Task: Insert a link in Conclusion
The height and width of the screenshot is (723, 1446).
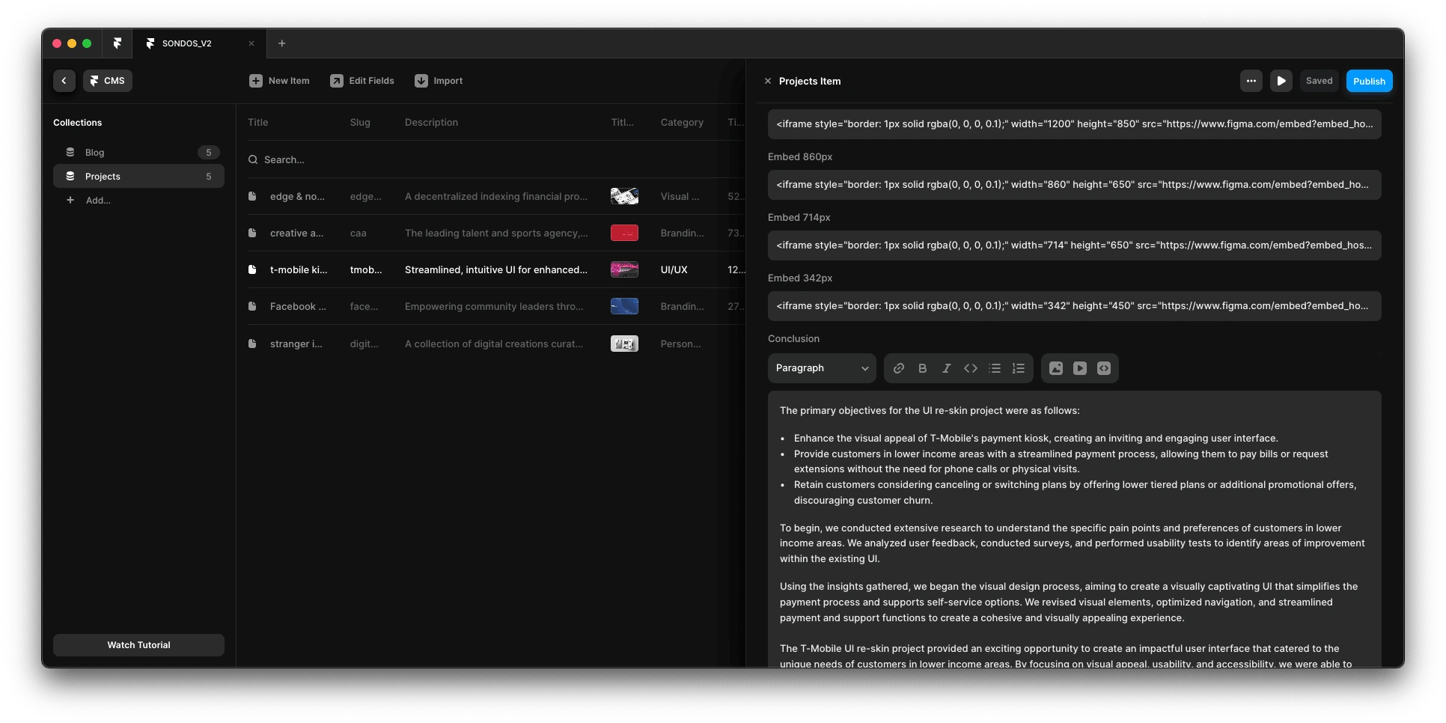Action: pyautogui.click(x=899, y=368)
